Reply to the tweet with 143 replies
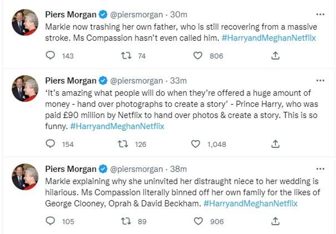The image size is (336, 234). pyautogui.click(x=50, y=56)
